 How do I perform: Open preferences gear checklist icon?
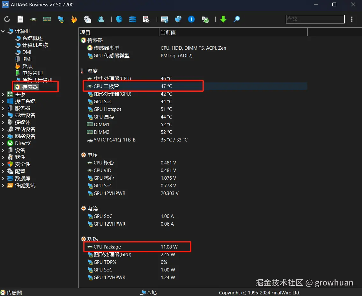pos(87,19)
